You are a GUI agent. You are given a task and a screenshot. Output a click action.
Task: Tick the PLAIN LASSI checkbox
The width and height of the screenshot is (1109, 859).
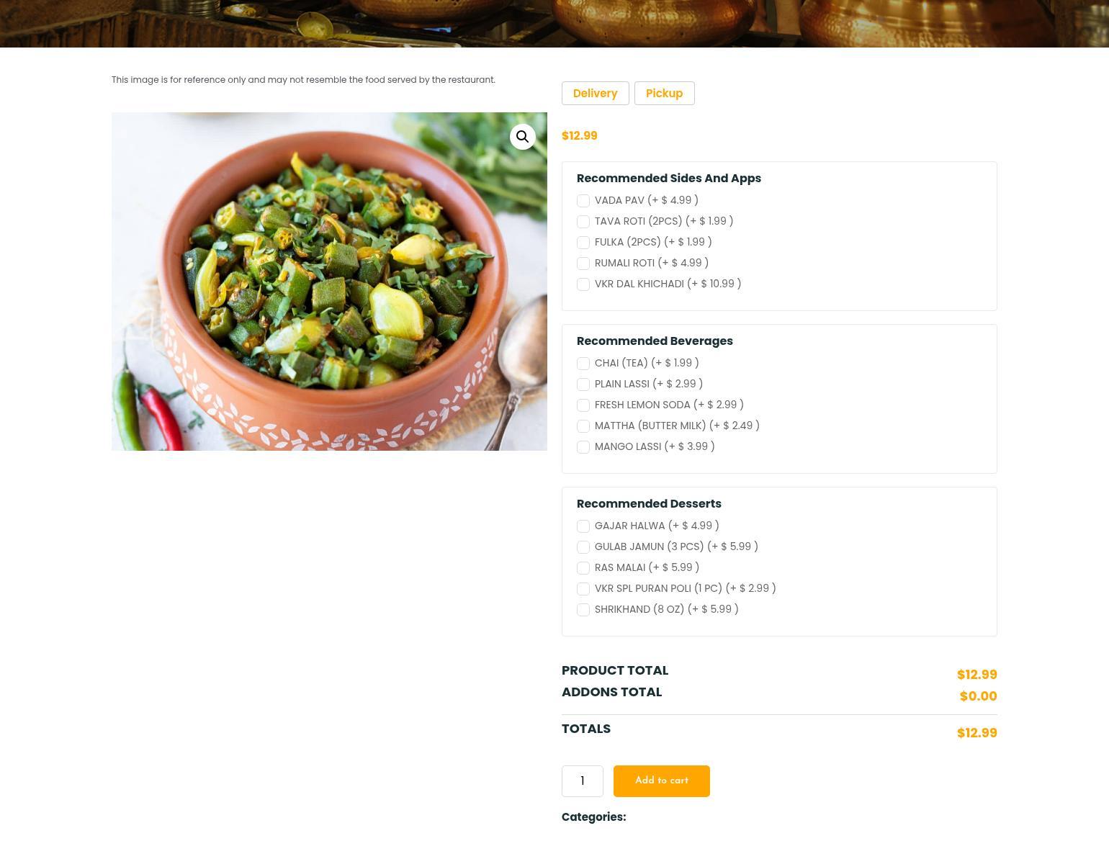click(x=583, y=384)
